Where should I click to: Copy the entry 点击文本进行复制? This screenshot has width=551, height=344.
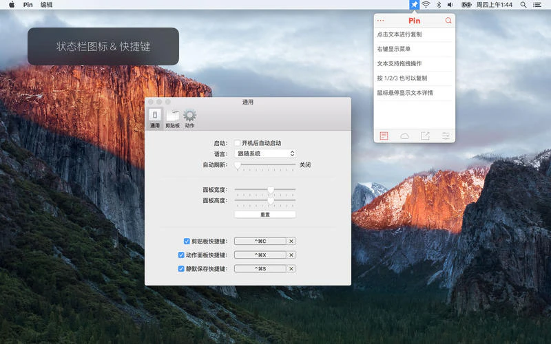415,34
